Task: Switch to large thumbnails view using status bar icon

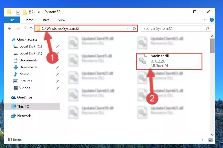Action: tap(211, 140)
